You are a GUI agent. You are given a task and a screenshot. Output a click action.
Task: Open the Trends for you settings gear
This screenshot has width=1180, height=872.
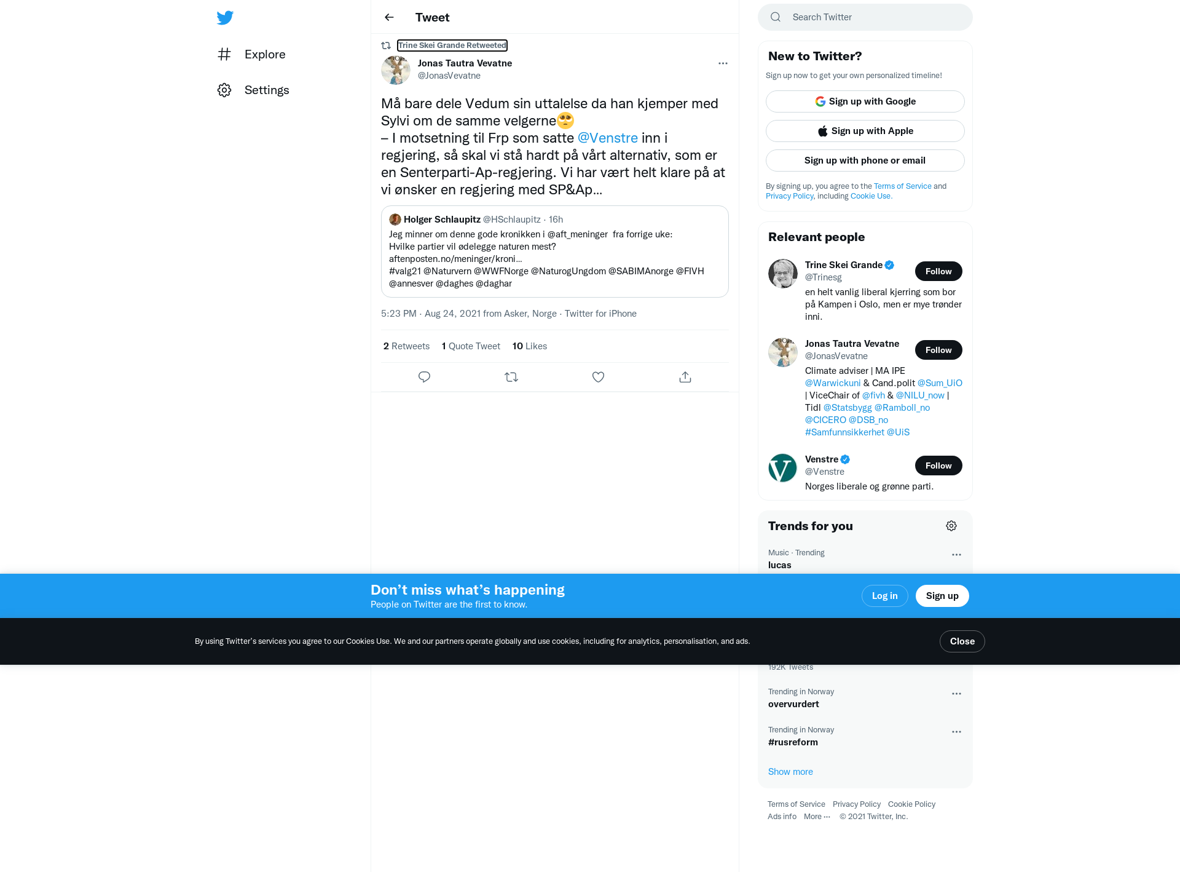[x=951, y=526]
